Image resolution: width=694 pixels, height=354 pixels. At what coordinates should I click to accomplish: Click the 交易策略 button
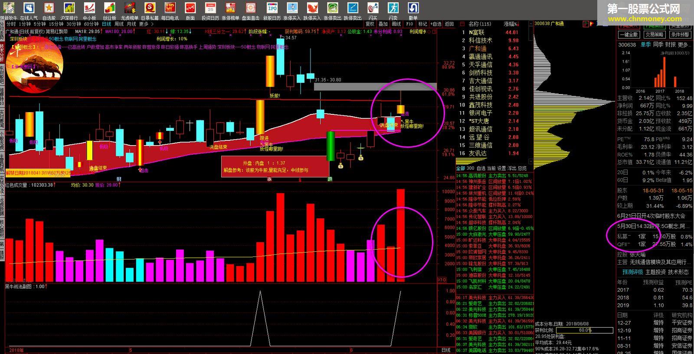pyautogui.click(x=654, y=35)
